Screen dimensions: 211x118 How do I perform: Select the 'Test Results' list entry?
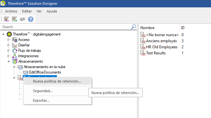156,53
